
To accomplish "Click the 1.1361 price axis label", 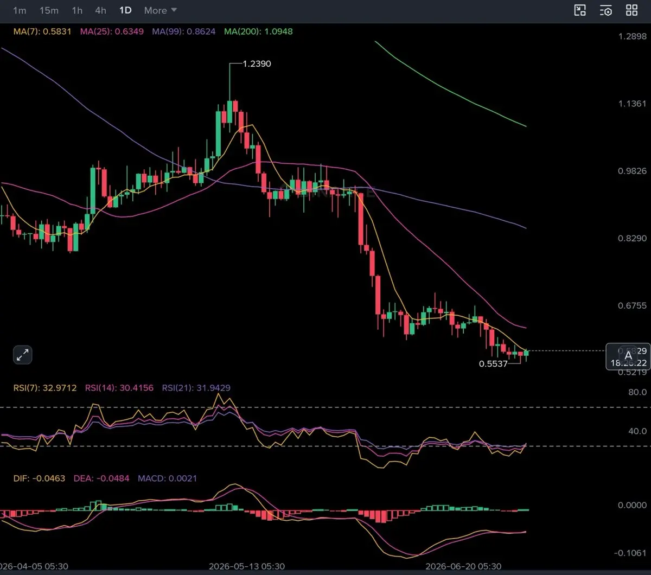I will 633,104.
